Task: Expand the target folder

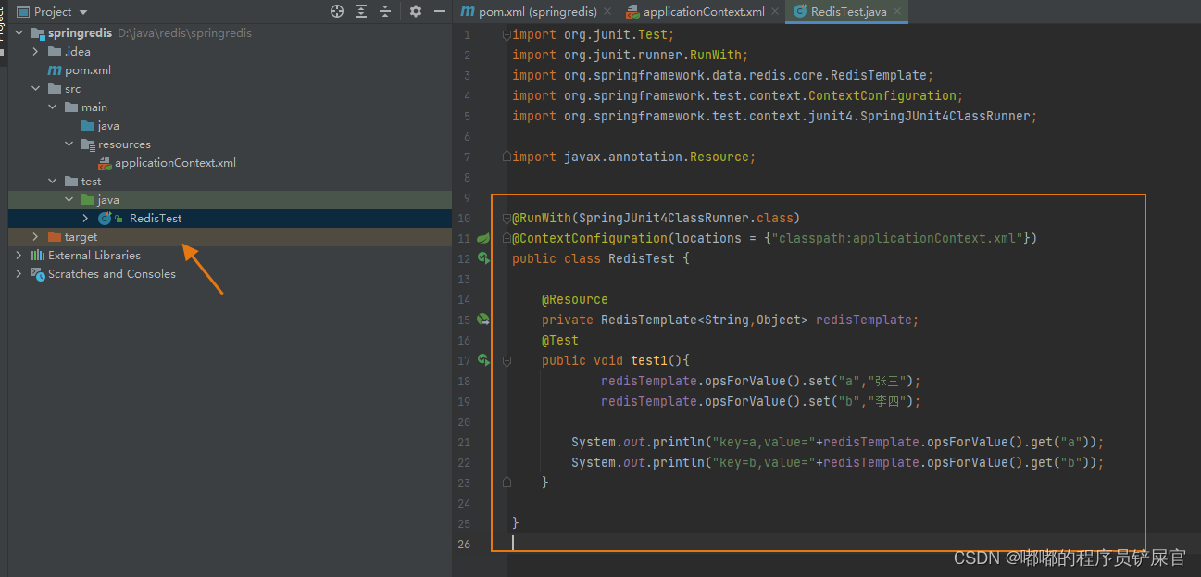Action: pyautogui.click(x=36, y=237)
